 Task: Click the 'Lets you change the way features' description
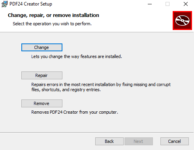pyautogui.click(x=77, y=56)
